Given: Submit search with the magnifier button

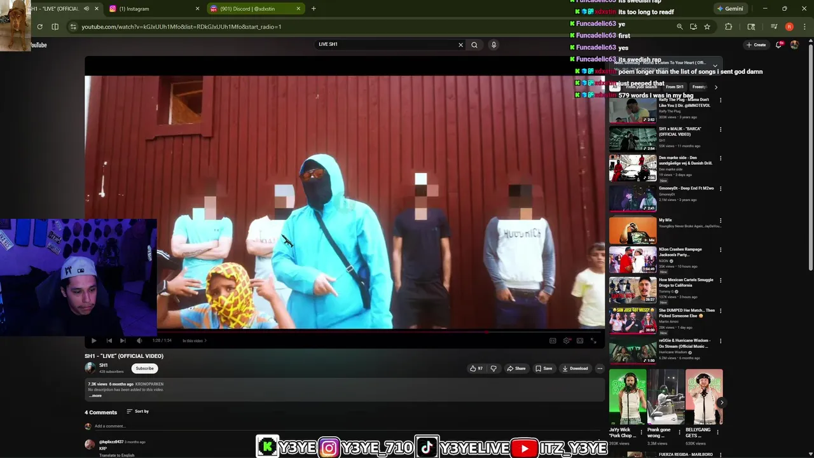Looking at the screenshot, I should click(x=474, y=45).
